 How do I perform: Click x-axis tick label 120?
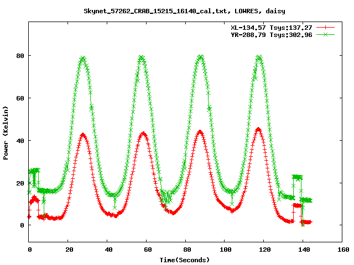tap(265, 250)
